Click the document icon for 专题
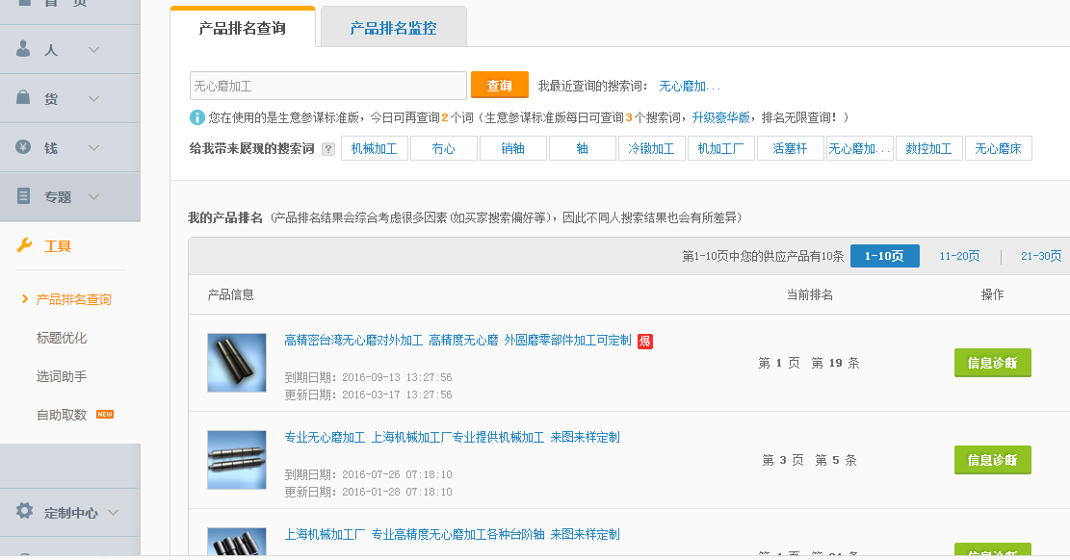This screenshot has height=560, width=1070. tap(24, 196)
